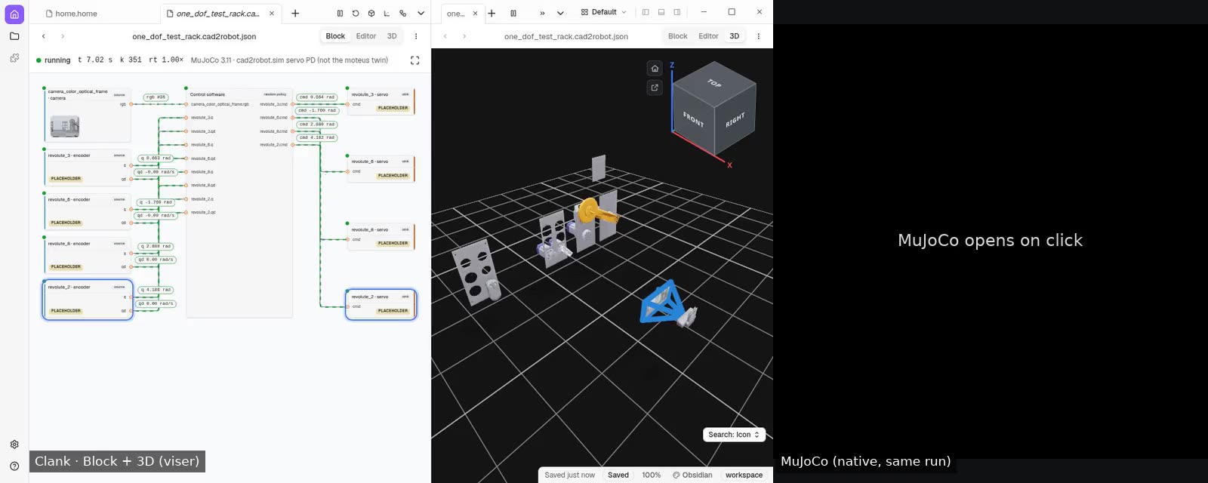This screenshot has width=1208, height=483.
Task: Click the 'rgb #35' wire label
Action: click(x=156, y=97)
